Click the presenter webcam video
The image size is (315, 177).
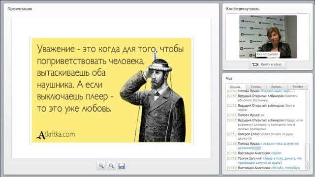tap(268, 37)
